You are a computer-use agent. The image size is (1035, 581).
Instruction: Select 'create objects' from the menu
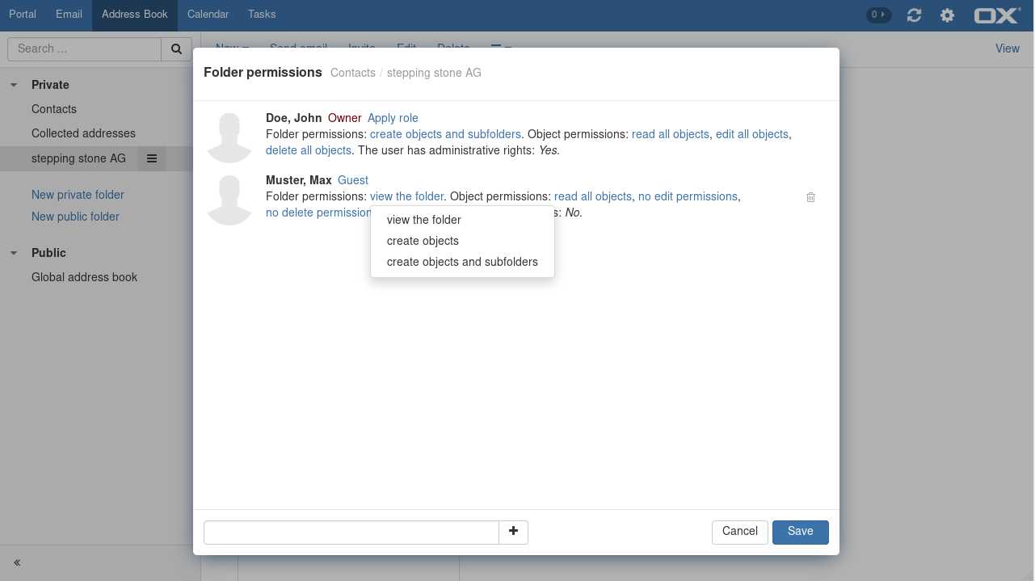[423, 241]
